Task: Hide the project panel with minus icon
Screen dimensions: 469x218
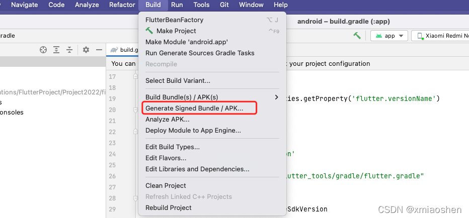Action: (x=99, y=50)
